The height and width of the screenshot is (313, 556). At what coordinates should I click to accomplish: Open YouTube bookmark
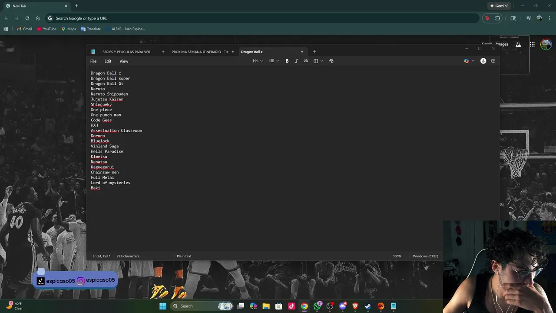46,29
